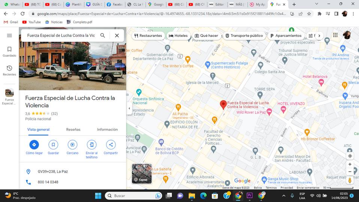Click the taskbar Buscar search box
This screenshot has height=202, width=359.
click(134, 196)
